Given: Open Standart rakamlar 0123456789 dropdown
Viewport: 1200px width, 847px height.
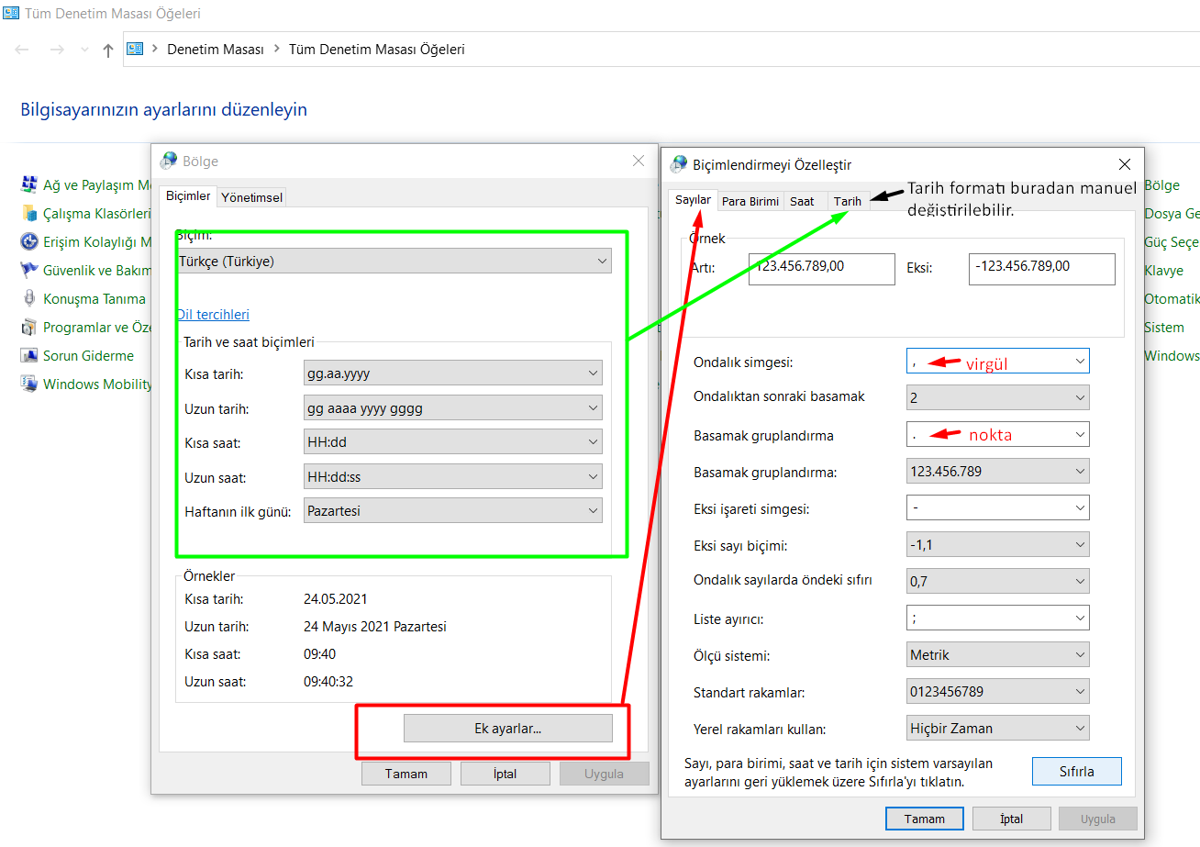Looking at the screenshot, I should point(997,691).
